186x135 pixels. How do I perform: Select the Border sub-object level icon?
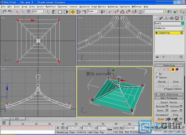pos(168,69)
